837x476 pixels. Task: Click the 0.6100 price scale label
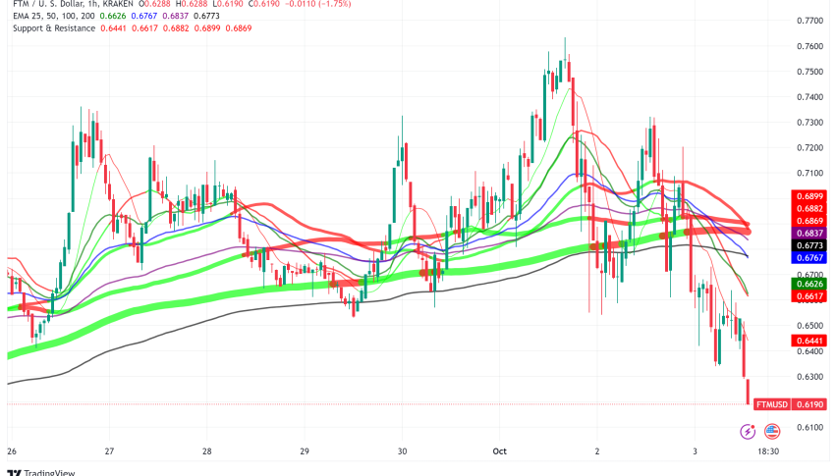(809, 428)
